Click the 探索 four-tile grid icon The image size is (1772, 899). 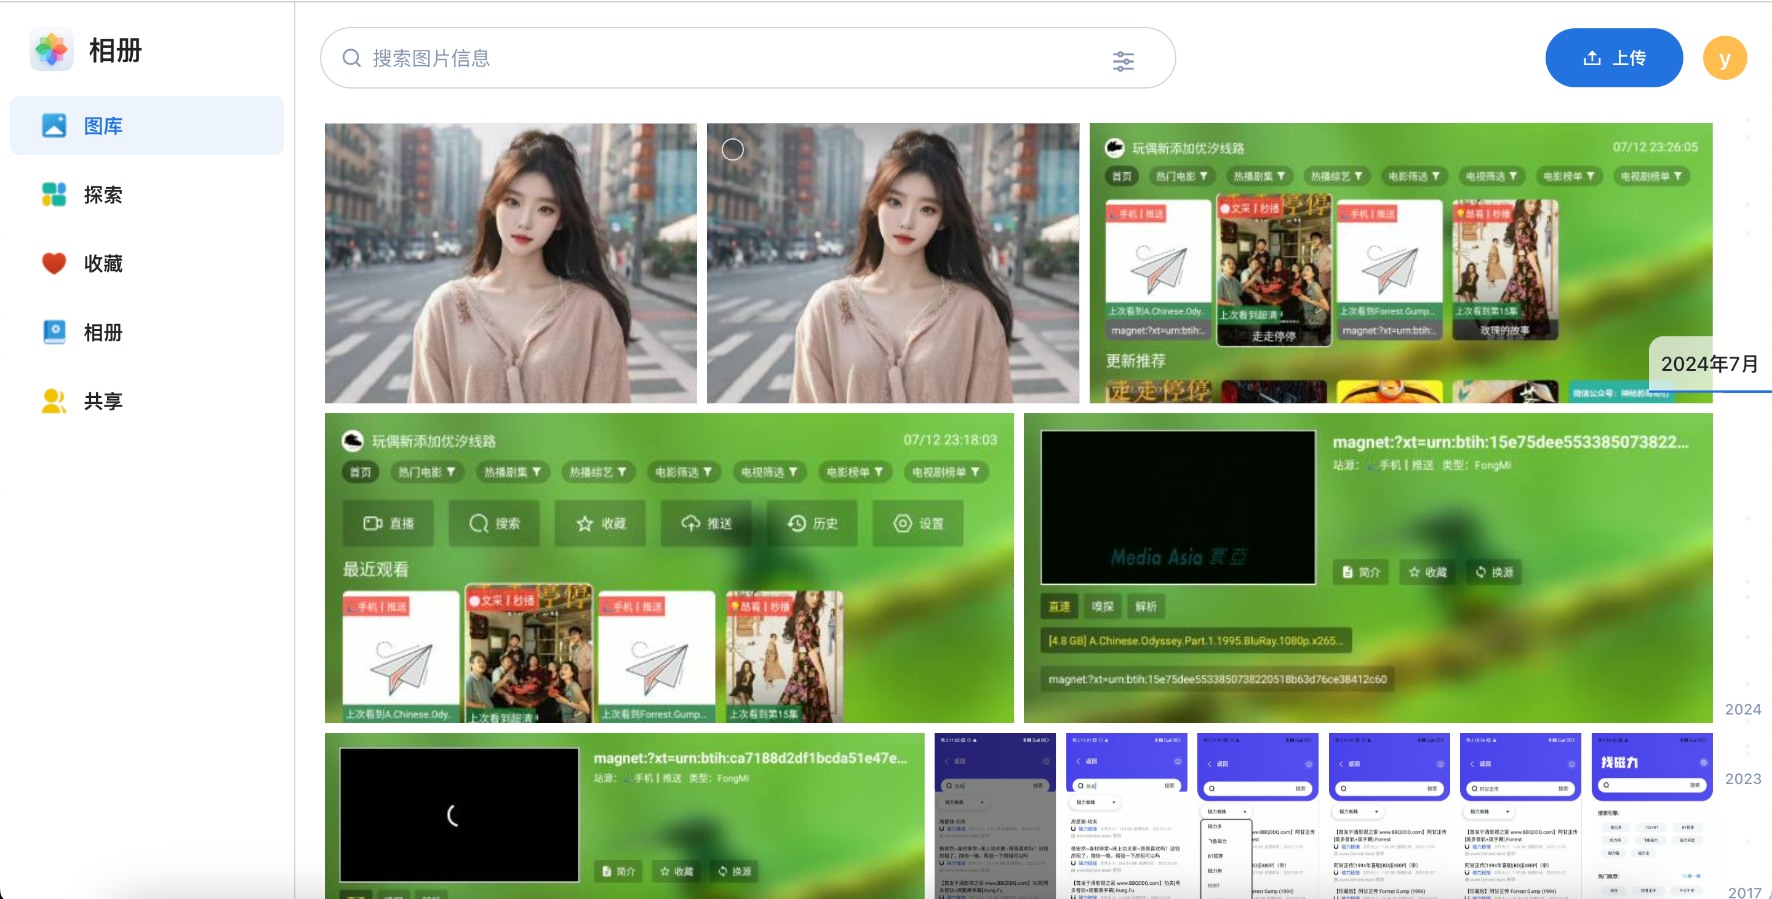pos(54,194)
